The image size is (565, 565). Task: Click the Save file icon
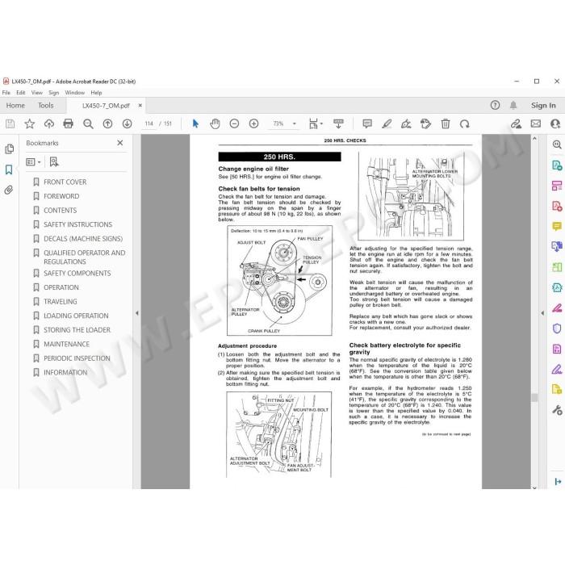point(10,124)
